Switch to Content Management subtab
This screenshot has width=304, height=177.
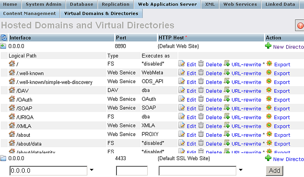click(x=30, y=13)
